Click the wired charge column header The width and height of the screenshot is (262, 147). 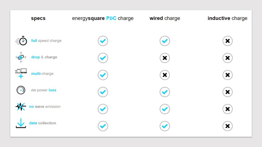(165, 18)
